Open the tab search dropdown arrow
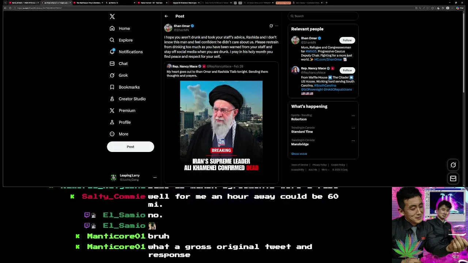This screenshot has width=468, height=263. (5, 3)
